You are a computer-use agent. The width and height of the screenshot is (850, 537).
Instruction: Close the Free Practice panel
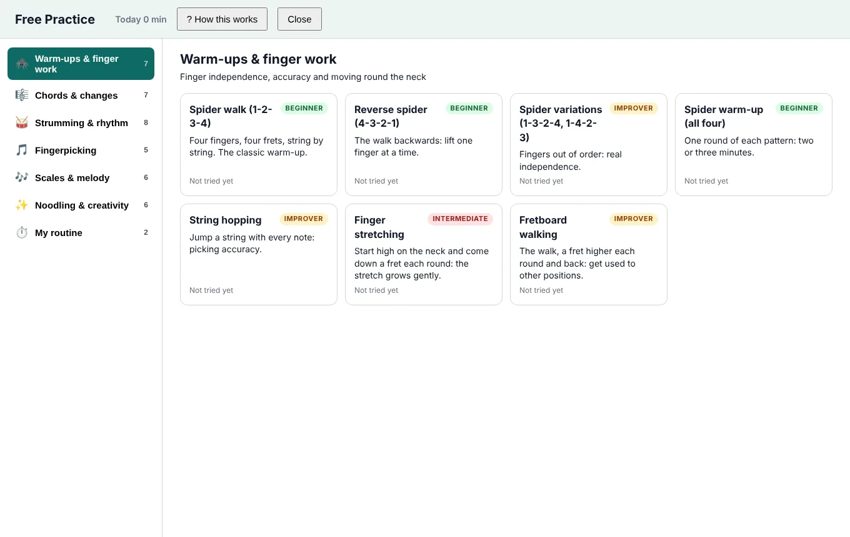pos(299,19)
